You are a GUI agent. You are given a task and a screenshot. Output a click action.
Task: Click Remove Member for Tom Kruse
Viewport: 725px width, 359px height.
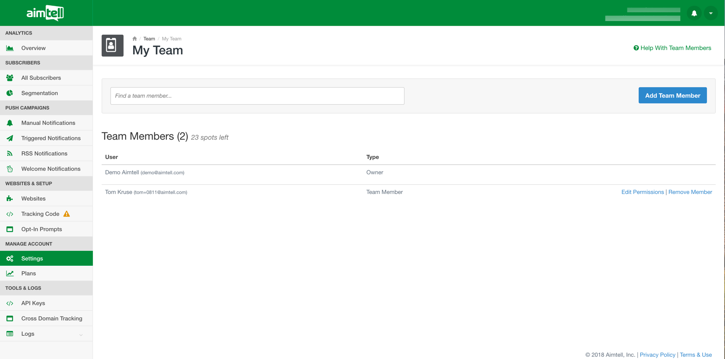tap(690, 192)
